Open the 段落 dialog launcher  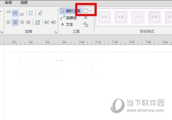coord(56,32)
